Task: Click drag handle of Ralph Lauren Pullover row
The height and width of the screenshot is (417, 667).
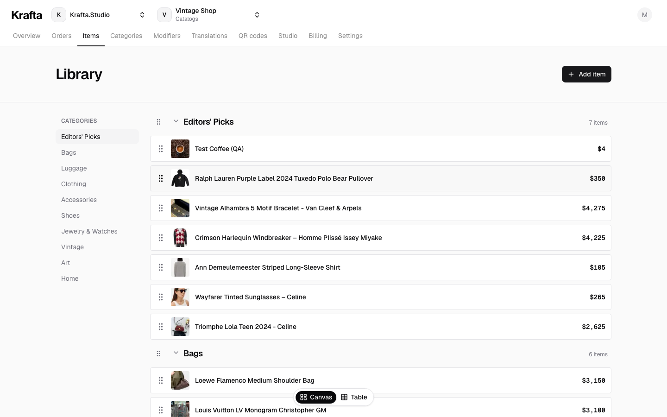Action: tap(161, 178)
